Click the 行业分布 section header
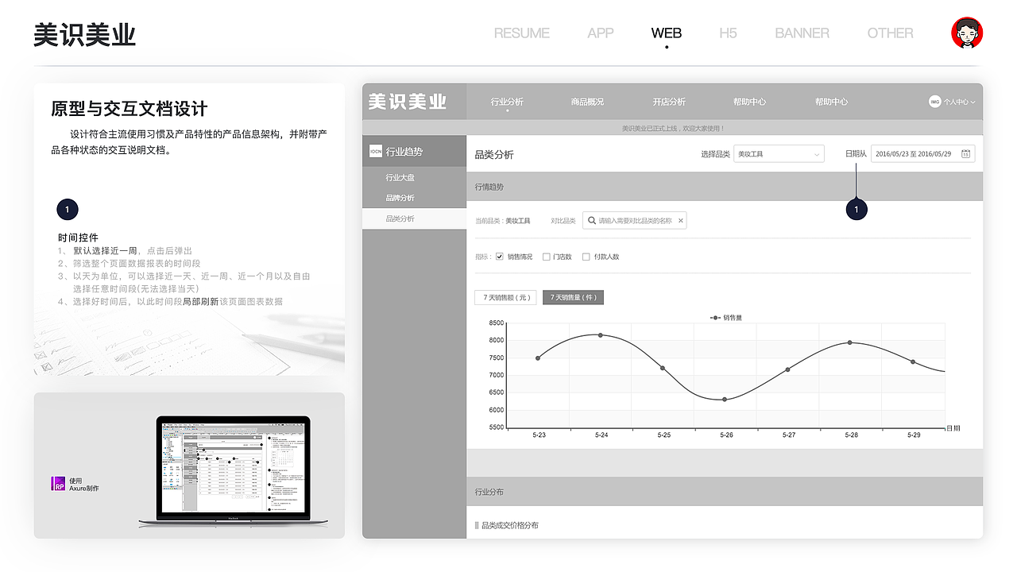This screenshot has width=1017, height=572. [x=725, y=492]
